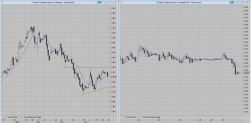251x123 pixels.
Task: Select the red horizontal line at 2350
Action: (86, 68)
